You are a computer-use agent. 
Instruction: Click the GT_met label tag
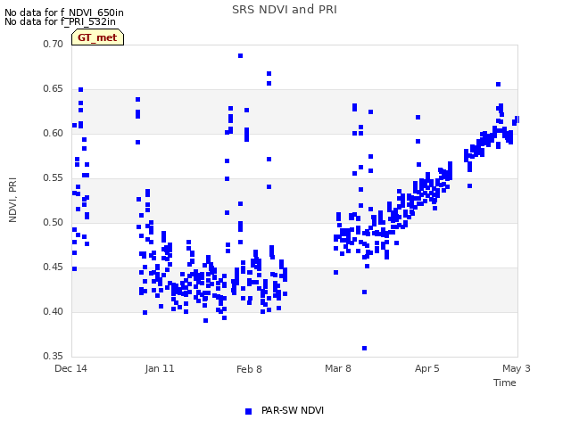97,37
